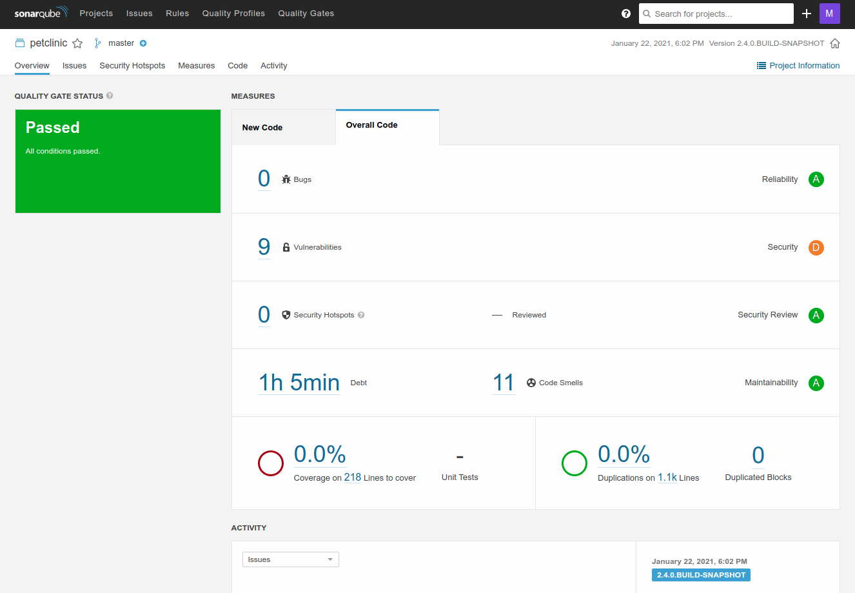View the 1h 5min technical debt details

click(x=299, y=382)
